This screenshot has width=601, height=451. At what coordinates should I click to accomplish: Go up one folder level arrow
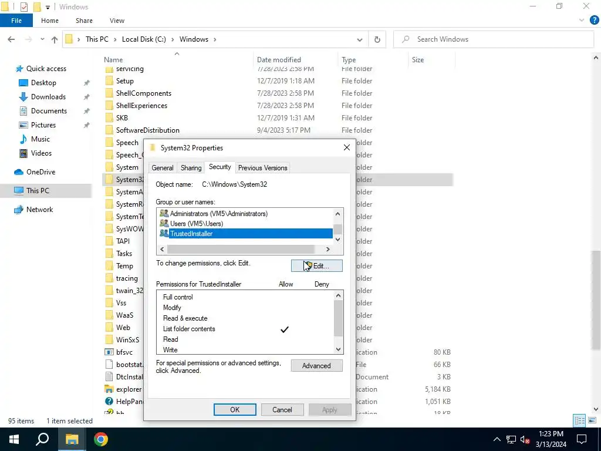(x=55, y=39)
